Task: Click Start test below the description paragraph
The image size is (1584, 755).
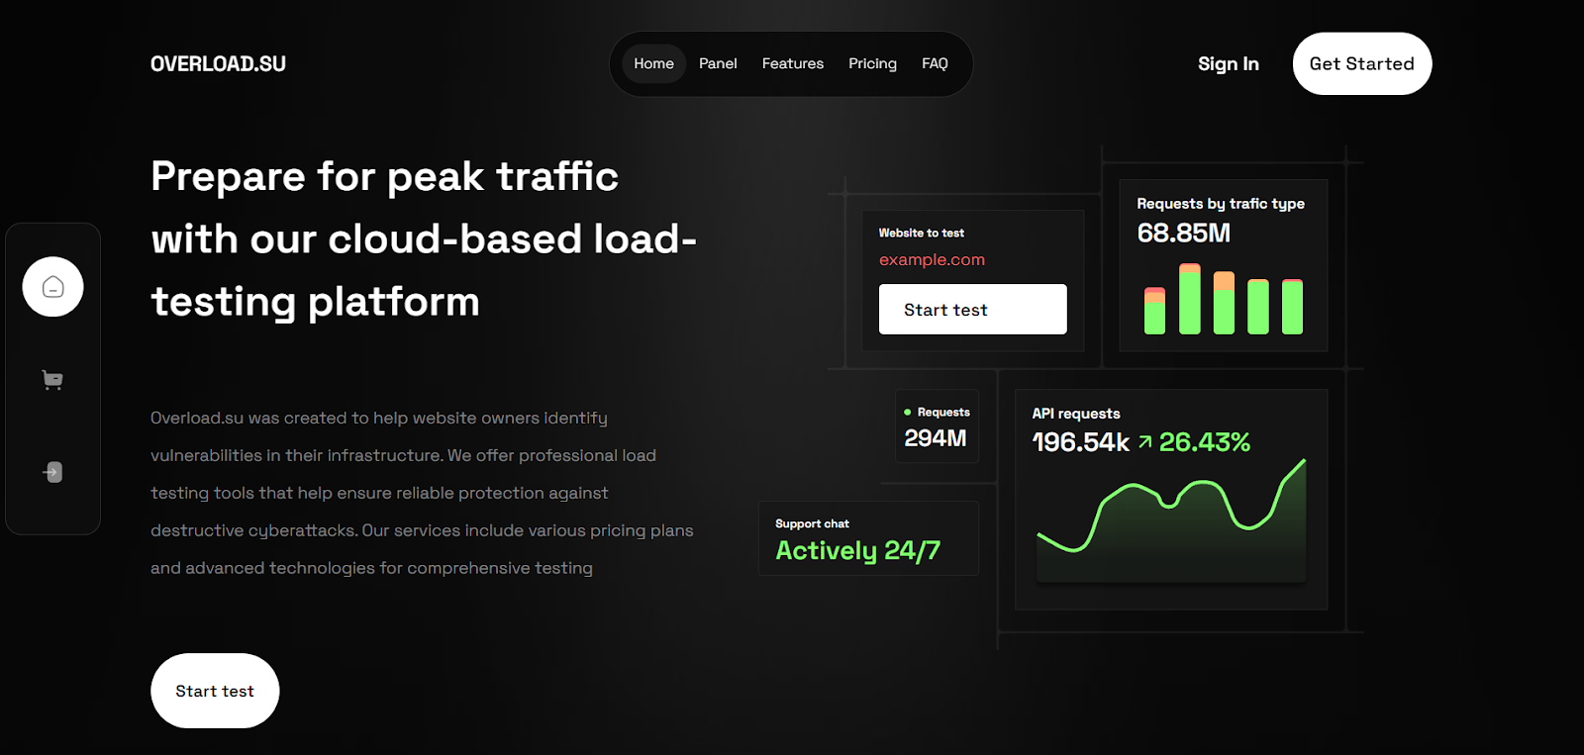Action: pyautogui.click(x=215, y=691)
